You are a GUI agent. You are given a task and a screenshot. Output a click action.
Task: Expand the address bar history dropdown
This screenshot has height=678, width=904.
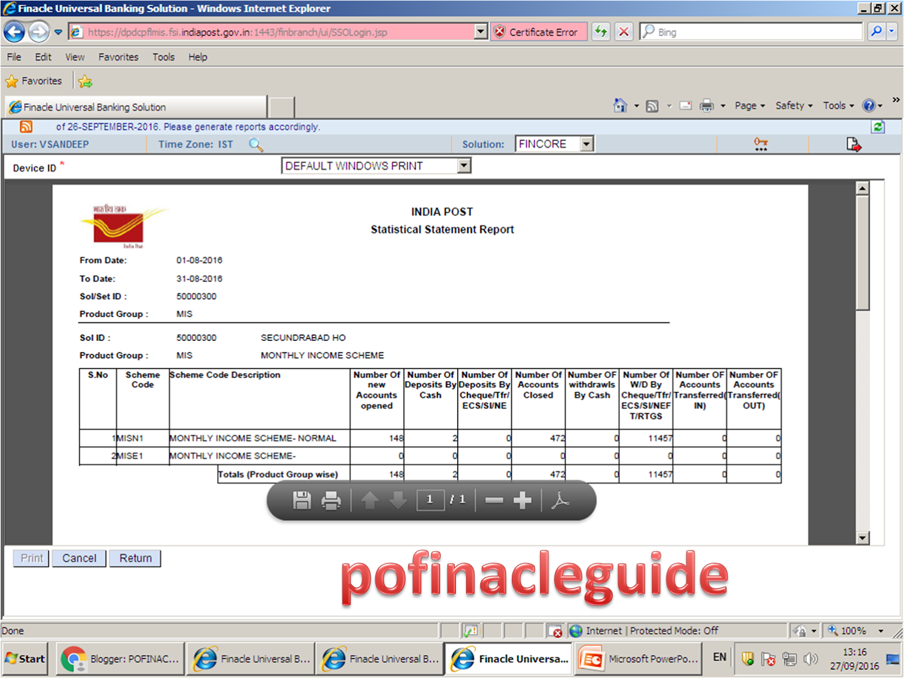(480, 32)
